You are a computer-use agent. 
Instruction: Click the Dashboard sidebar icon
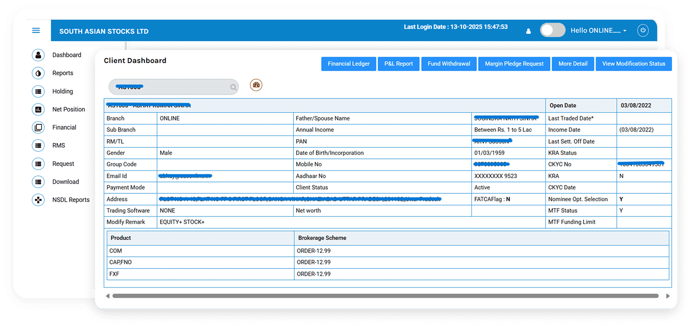(38, 55)
